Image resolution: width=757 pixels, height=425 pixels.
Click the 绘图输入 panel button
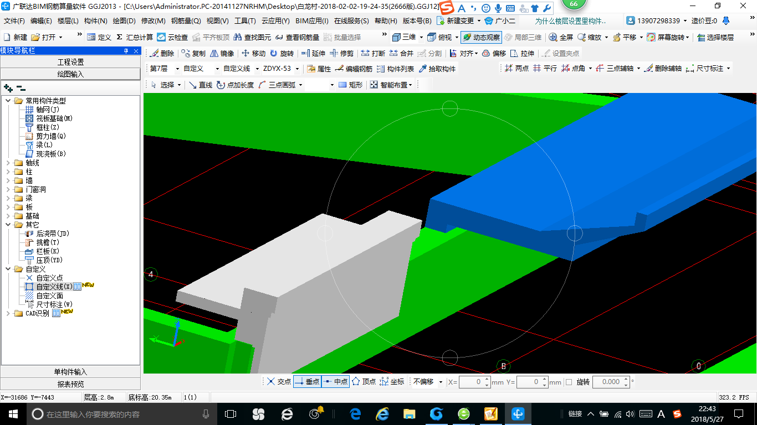pyautogui.click(x=70, y=74)
